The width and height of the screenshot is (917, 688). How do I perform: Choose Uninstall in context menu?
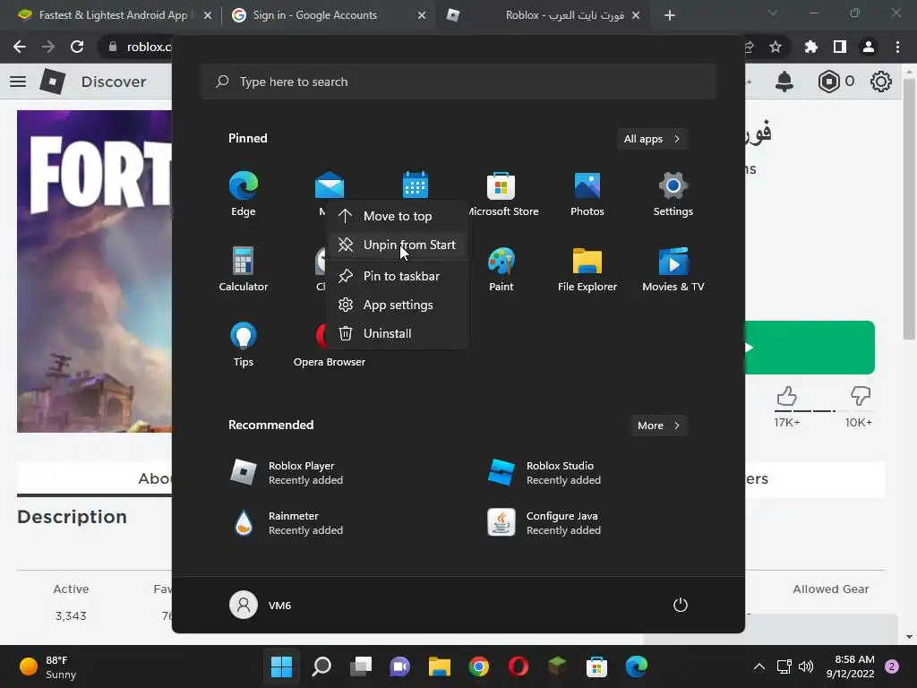point(397,333)
